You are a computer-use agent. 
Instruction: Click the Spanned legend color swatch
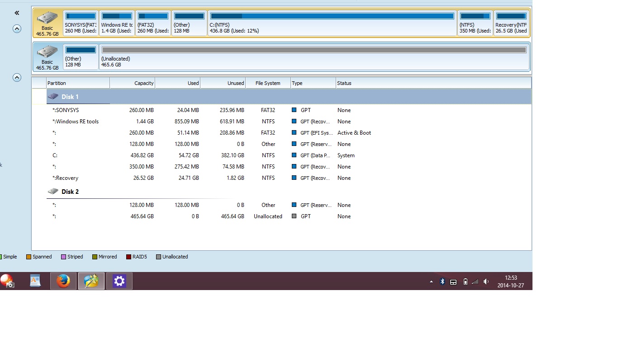(x=29, y=257)
